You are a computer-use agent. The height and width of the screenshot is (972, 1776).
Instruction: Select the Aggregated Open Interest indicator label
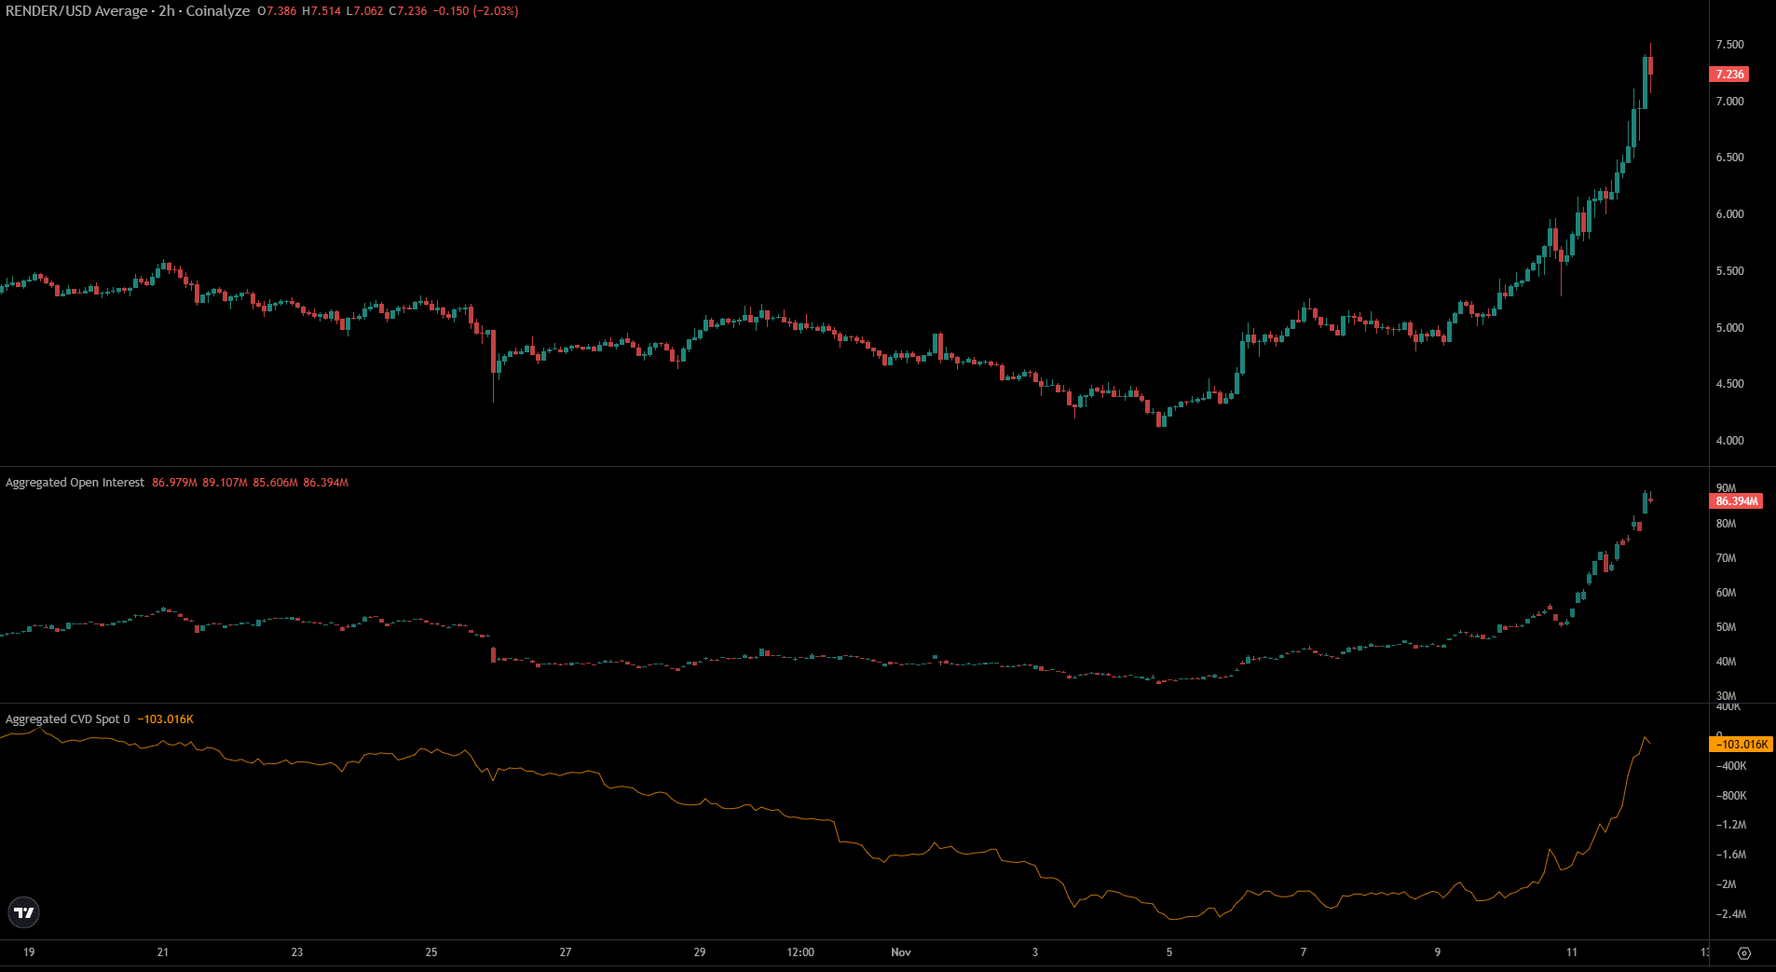pos(75,483)
